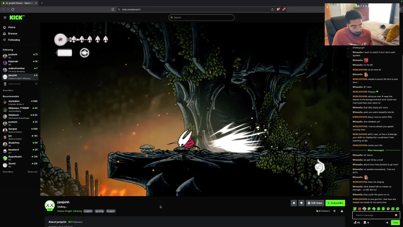Open Brave Shields icon

pos(278,9)
